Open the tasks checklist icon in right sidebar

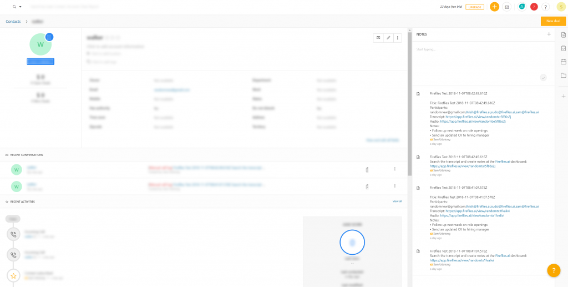coord(563,48)
